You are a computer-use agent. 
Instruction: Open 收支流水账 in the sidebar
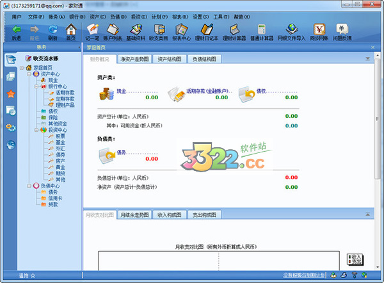(45, 58)
